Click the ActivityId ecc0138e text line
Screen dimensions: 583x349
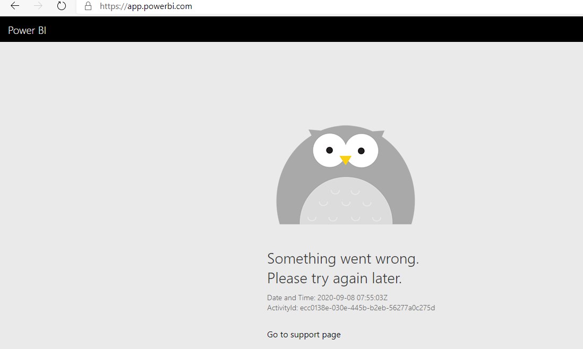[x=351, y=308]
